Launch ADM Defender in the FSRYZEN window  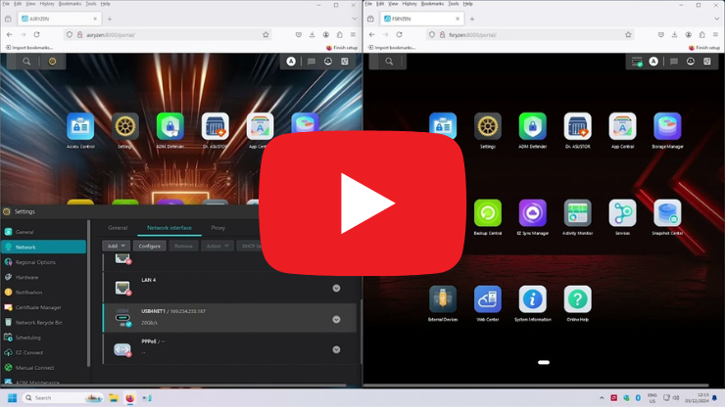click(532, 126)
